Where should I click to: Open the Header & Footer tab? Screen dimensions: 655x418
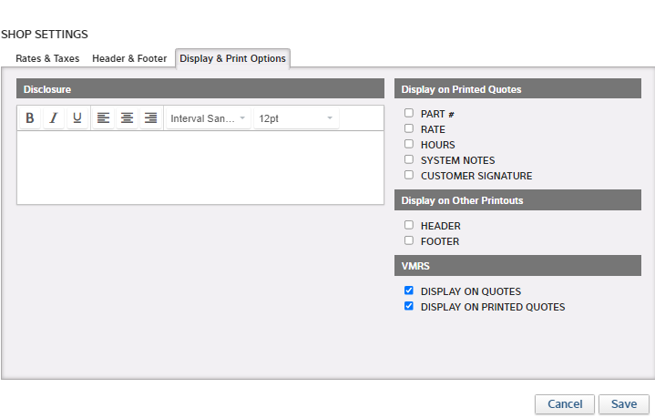[x=129, y=58]
